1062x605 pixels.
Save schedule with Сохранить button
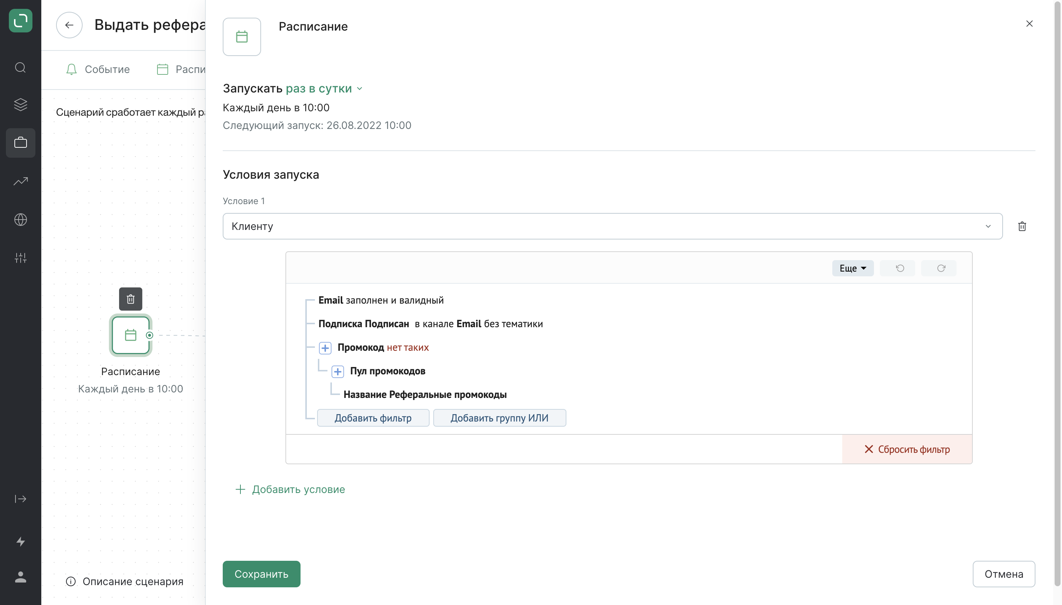(x=261, y=574)
